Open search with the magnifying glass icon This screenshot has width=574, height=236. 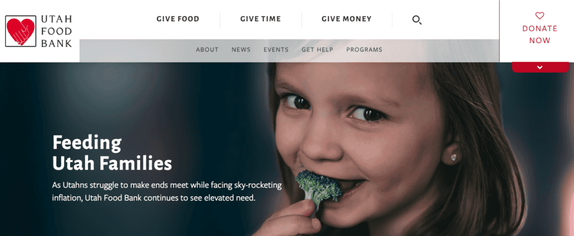(416, 20)
